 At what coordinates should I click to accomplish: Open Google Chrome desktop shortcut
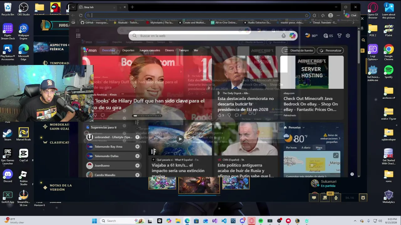[388, 53]
